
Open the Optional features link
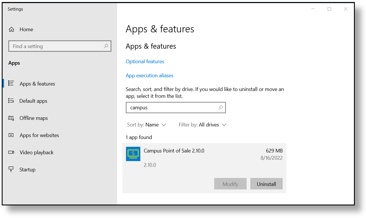pyautogui.click(x=145, y=62)
